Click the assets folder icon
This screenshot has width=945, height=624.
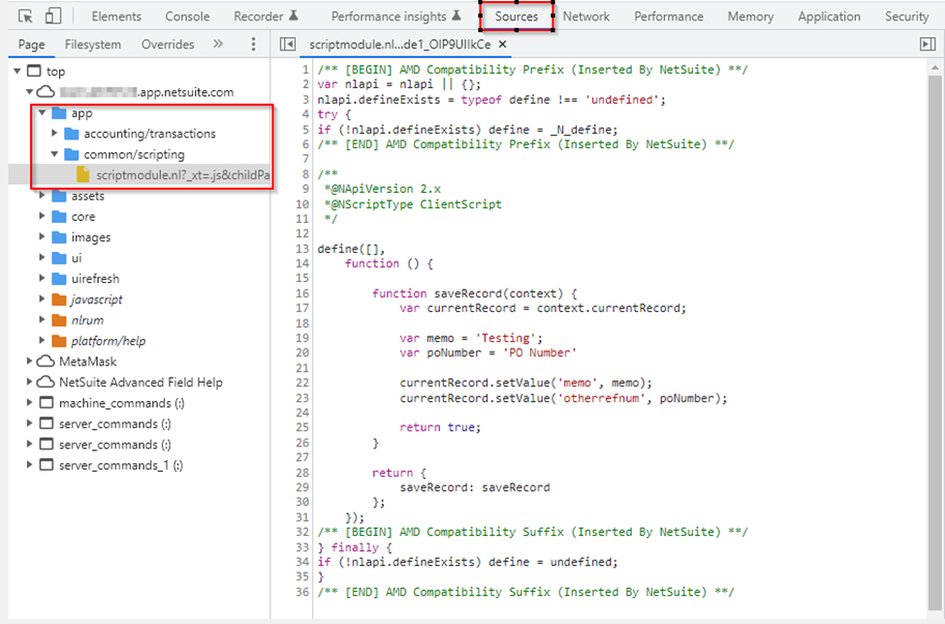59,196
